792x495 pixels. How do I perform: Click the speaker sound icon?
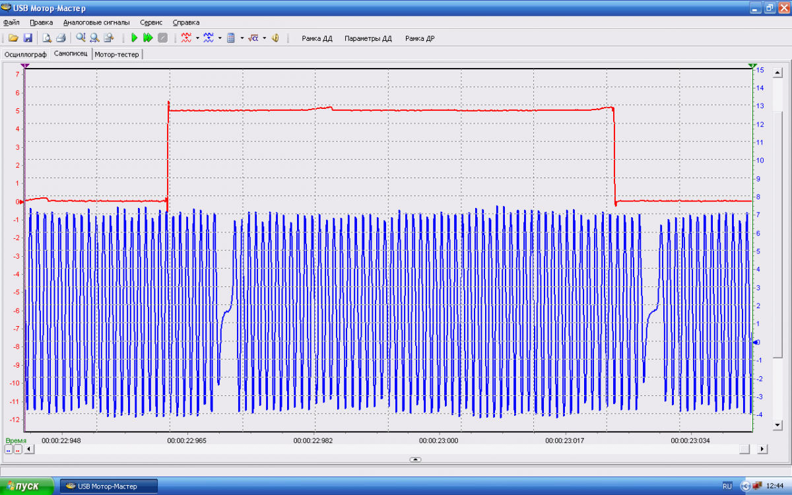(275, 38)
